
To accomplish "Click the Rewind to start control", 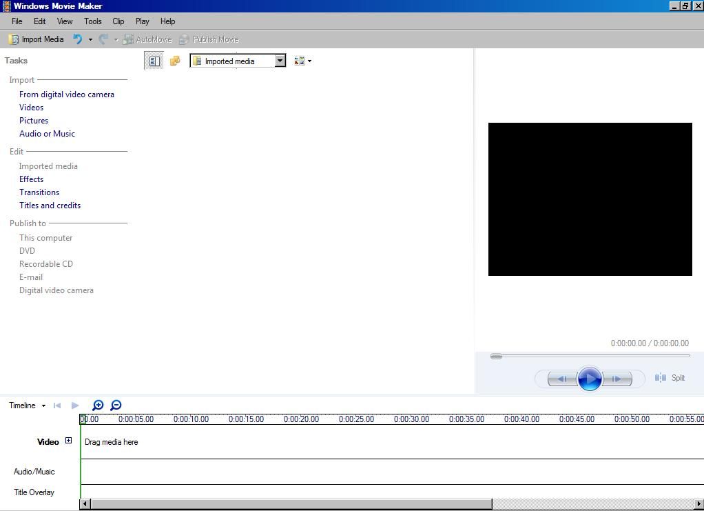I will point(57,405).
